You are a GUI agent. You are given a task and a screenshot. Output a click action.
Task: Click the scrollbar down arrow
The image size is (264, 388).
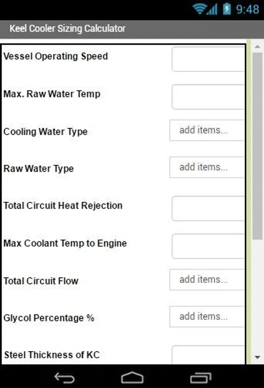[257, 357]
